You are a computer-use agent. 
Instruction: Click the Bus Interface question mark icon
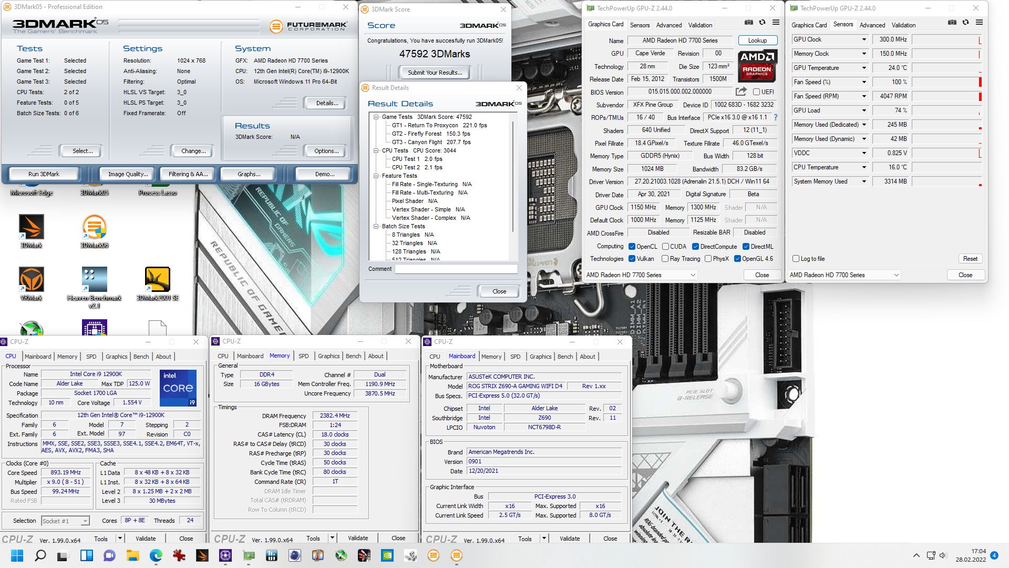pos(775,117)
